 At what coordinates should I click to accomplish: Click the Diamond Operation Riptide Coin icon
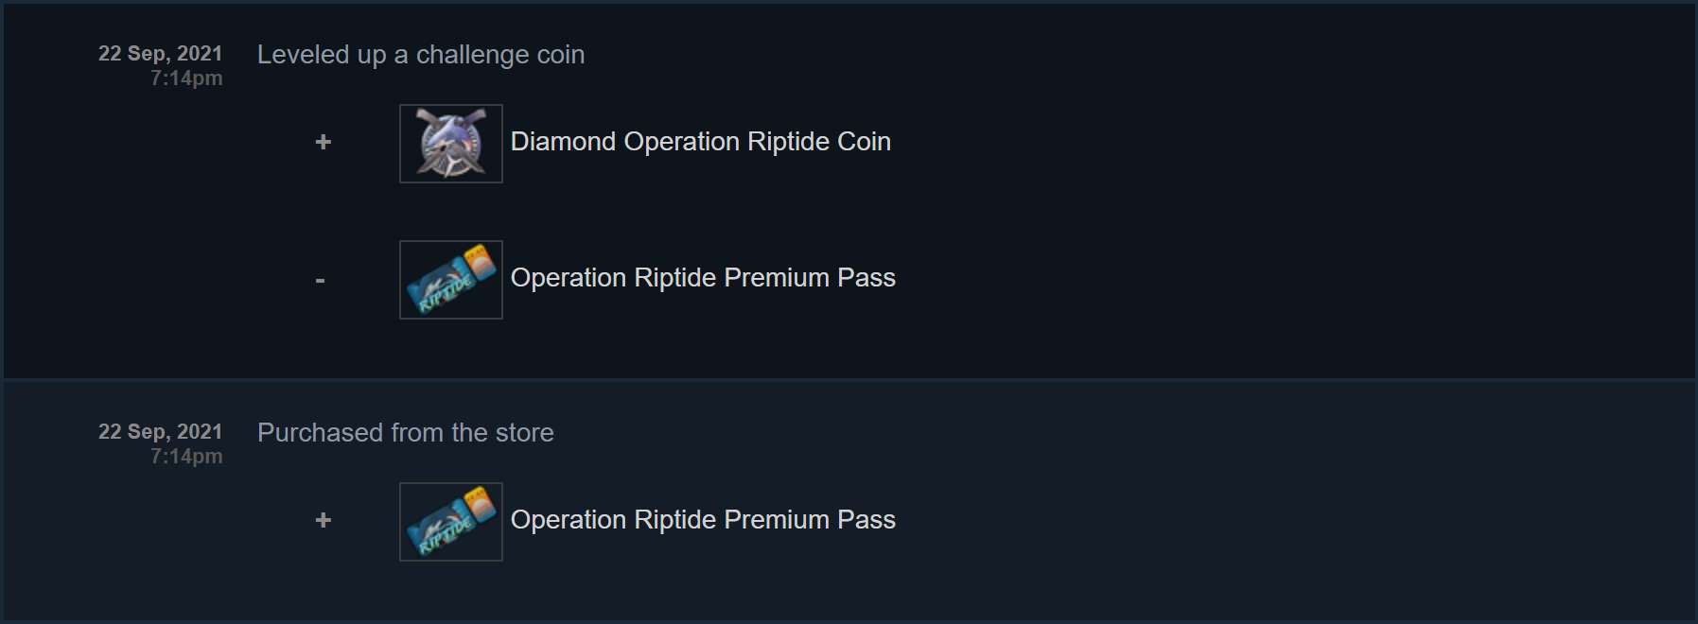pos(451,144)
